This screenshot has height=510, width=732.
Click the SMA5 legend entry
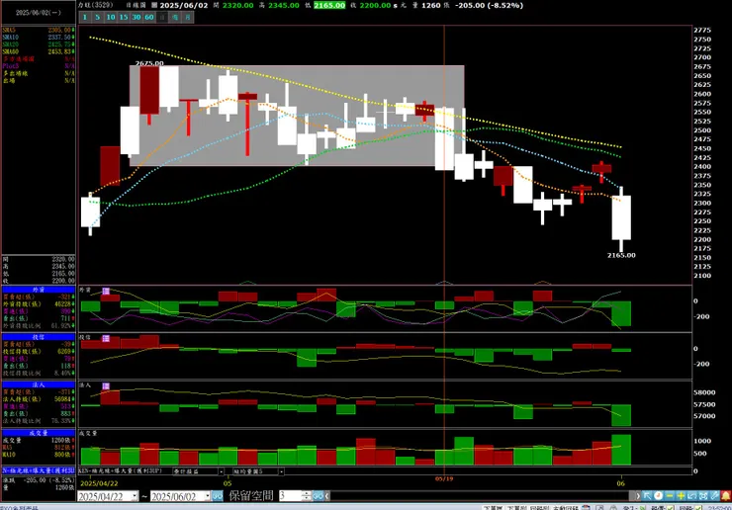coord(39,30)
